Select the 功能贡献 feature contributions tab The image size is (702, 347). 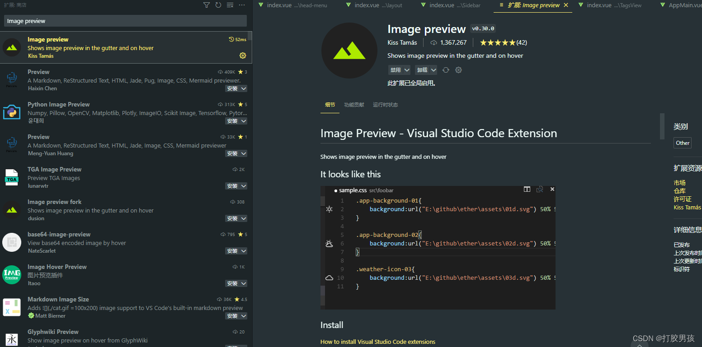point(354,105)
